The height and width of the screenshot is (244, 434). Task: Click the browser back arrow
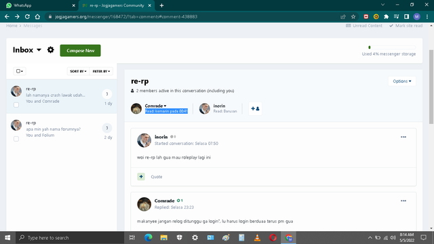tap(7, 16)
